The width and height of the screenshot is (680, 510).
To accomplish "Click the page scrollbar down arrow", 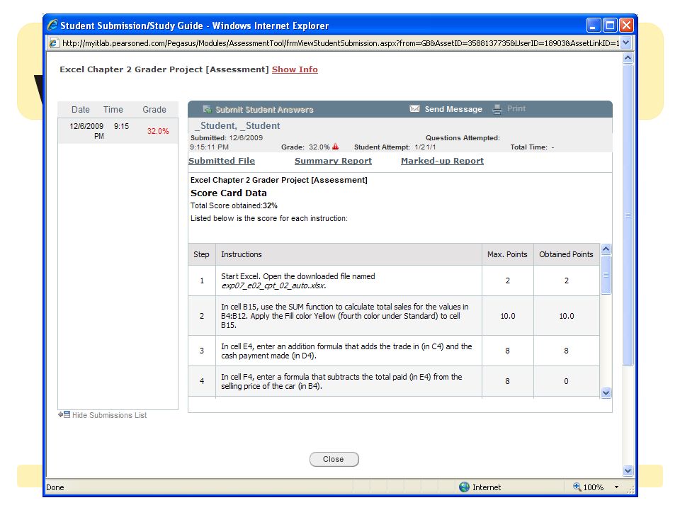I will click(628, 470).
